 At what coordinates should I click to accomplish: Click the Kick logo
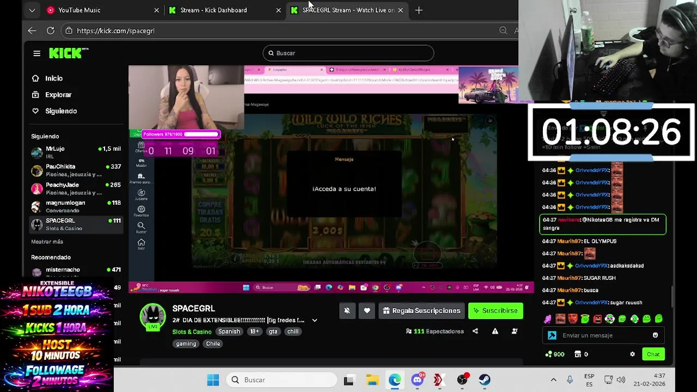[x=68, y=53]
